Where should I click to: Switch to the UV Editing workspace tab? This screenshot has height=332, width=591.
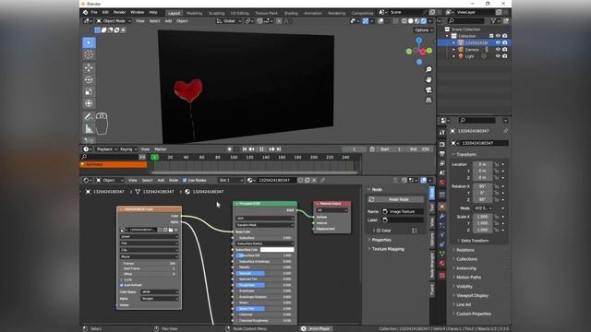point(240,13)
